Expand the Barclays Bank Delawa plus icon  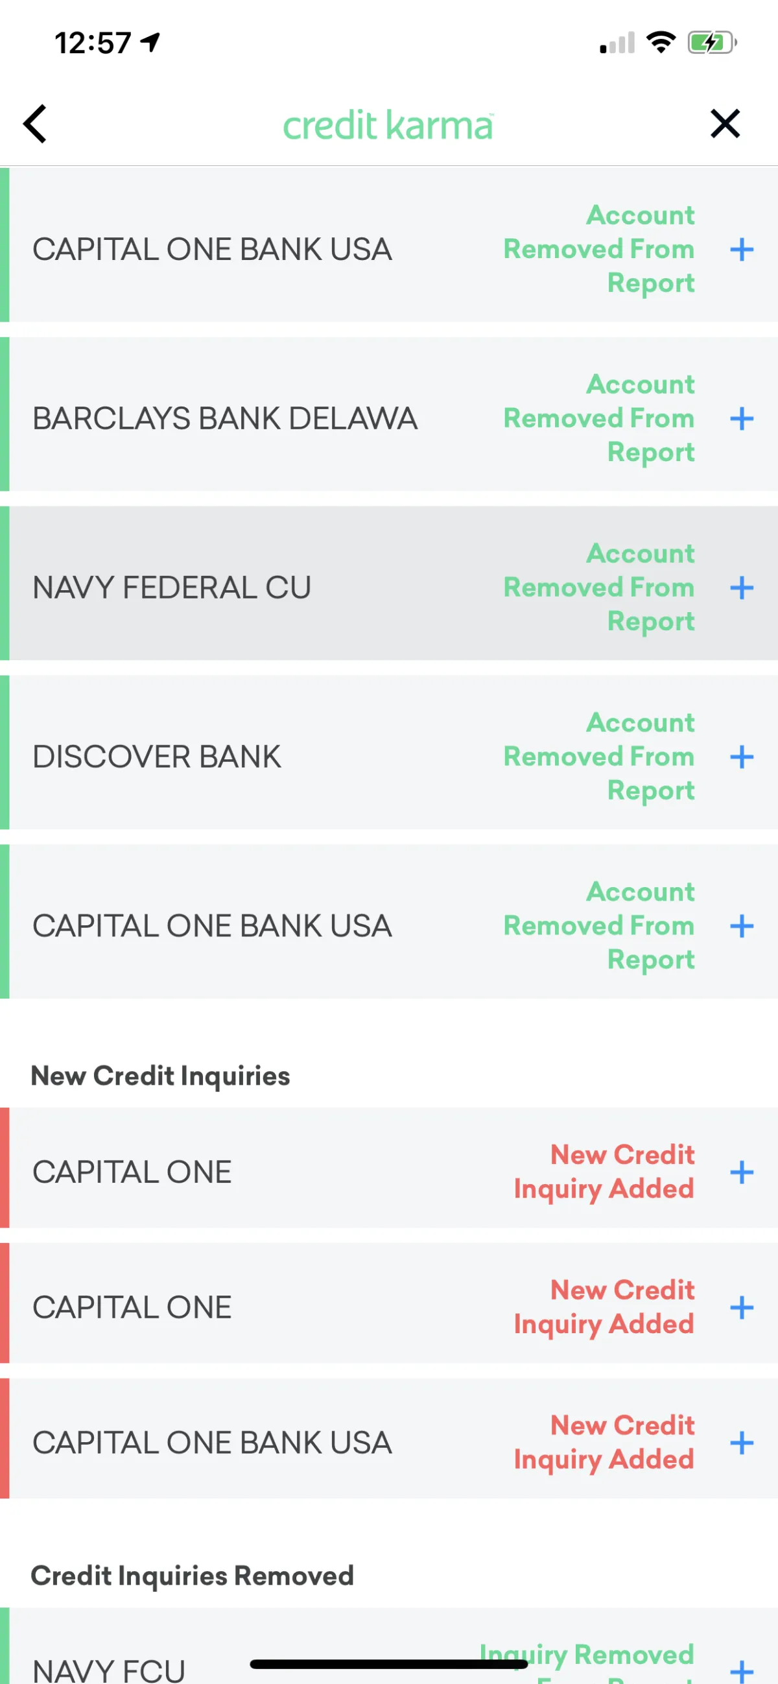point(742,418)
